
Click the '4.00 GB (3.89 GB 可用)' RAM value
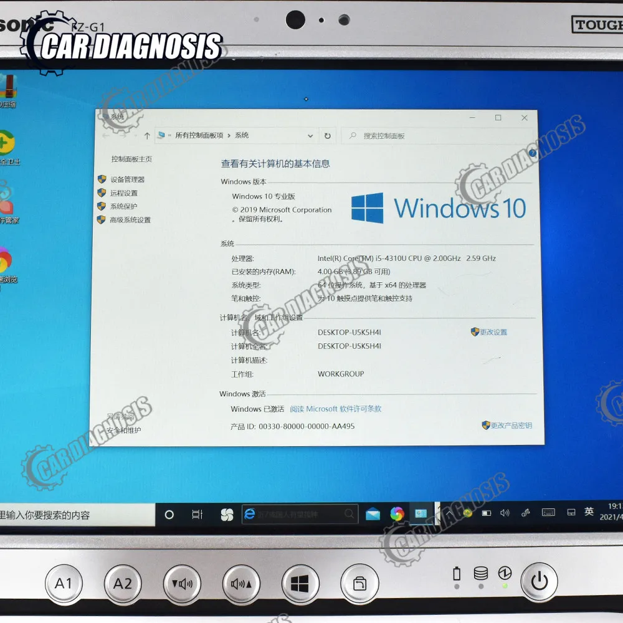click(354, 272)
